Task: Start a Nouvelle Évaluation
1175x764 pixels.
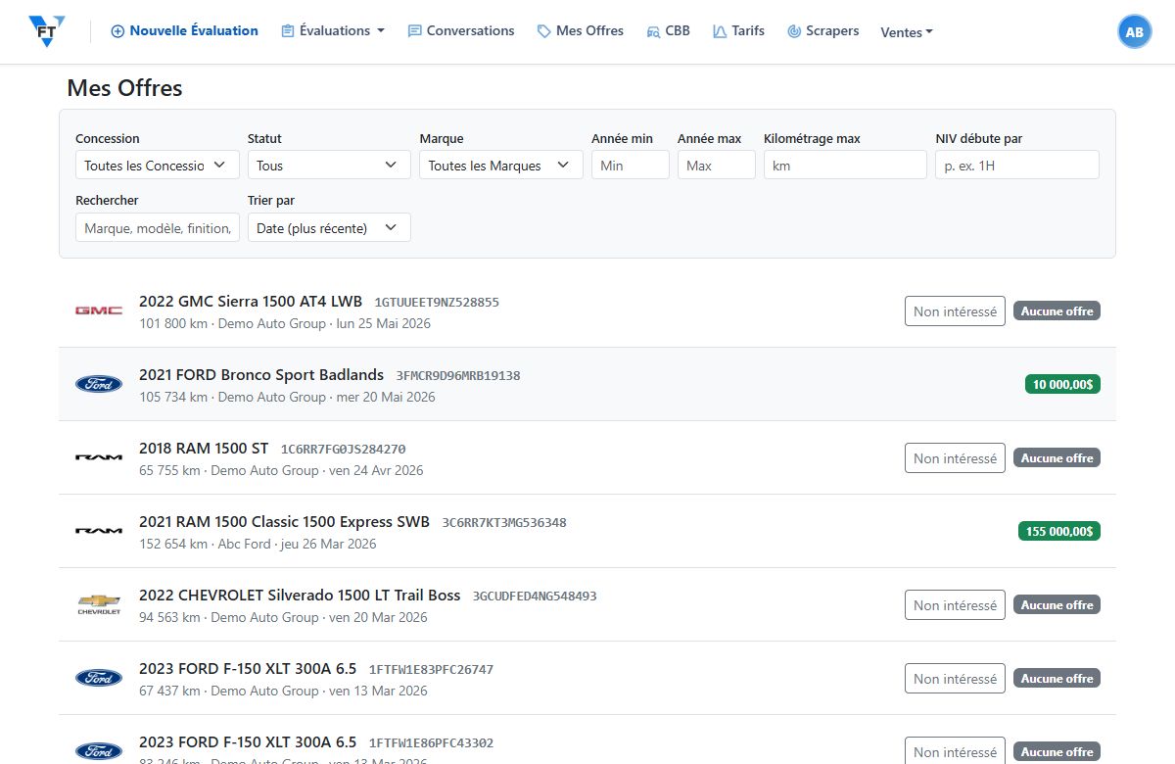Action: (184, 31)
